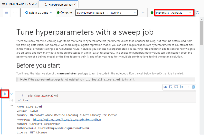Screen dimensions: 204x135
Task: Click the 'Name: azure-ai-ml' output line
Action: (29, 107)
